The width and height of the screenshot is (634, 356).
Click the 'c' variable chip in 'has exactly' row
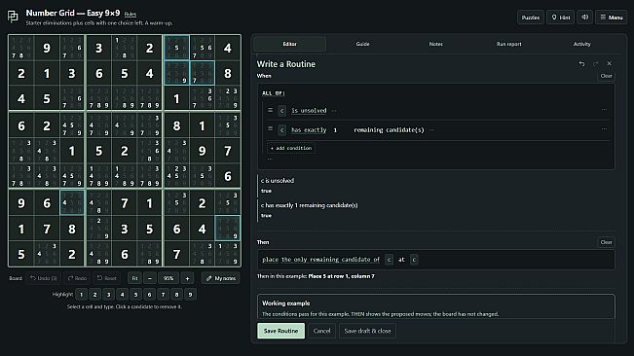(x=282, y=130)
